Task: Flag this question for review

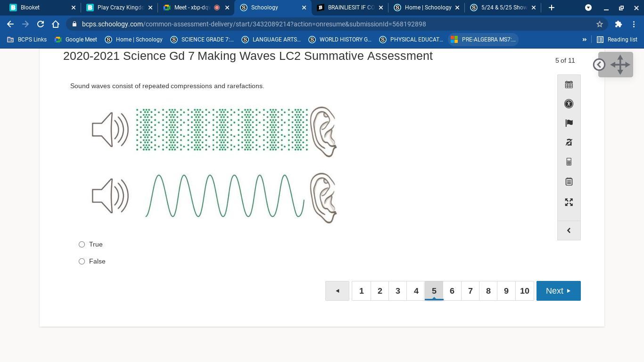Action: 569,123
